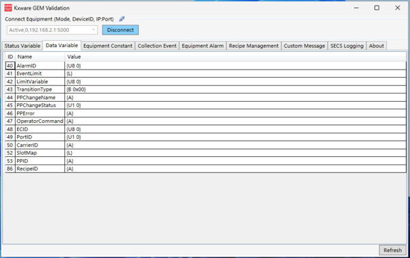Click the Kxware GEM Validation app icon
This screenshot has width=410, height=258.
coord(8,8)
